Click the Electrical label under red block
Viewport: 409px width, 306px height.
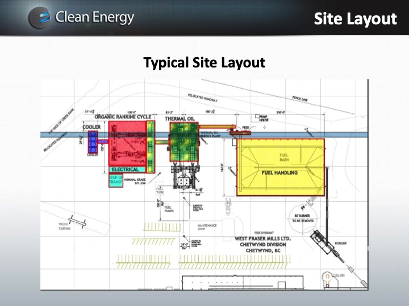126,169
